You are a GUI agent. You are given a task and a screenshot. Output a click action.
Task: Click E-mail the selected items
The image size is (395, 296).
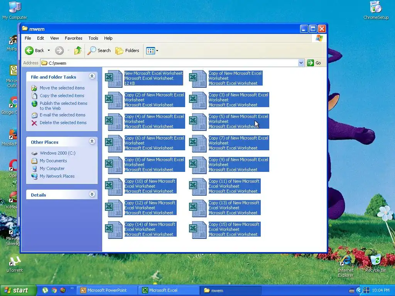[62, 115]
